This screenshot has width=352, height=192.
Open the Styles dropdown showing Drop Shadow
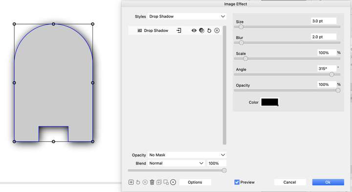[187, 17]
